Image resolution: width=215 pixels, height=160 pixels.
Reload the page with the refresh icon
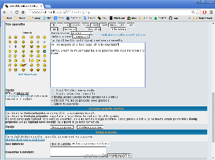click(17, 12)
